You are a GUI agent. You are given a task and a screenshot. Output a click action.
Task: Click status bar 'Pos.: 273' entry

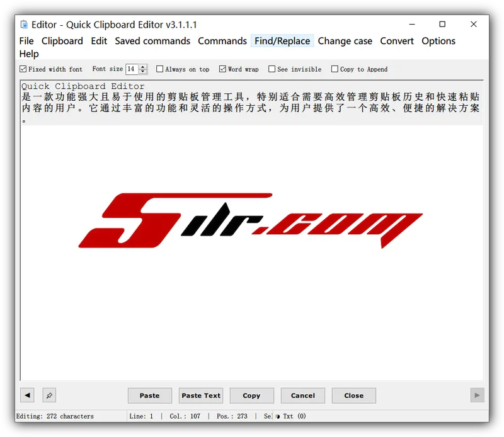tap(232, 416)
